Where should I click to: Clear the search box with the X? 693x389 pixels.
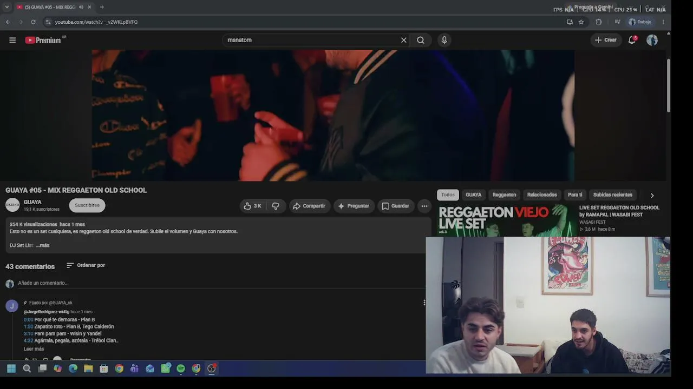point(403,40)
